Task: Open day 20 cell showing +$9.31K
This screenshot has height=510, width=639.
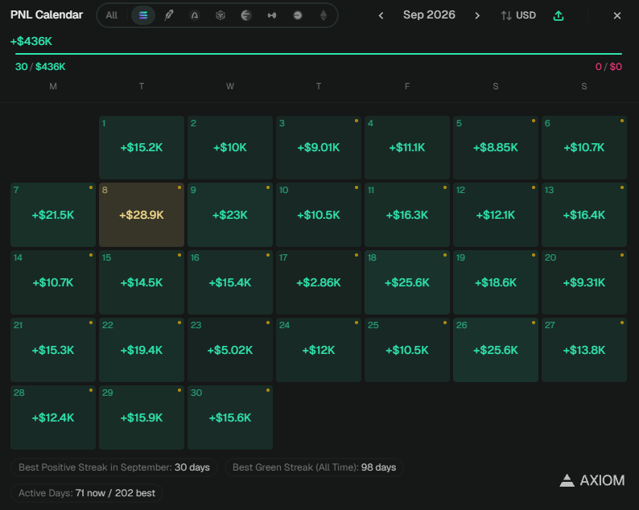Action: coord(584,282)
